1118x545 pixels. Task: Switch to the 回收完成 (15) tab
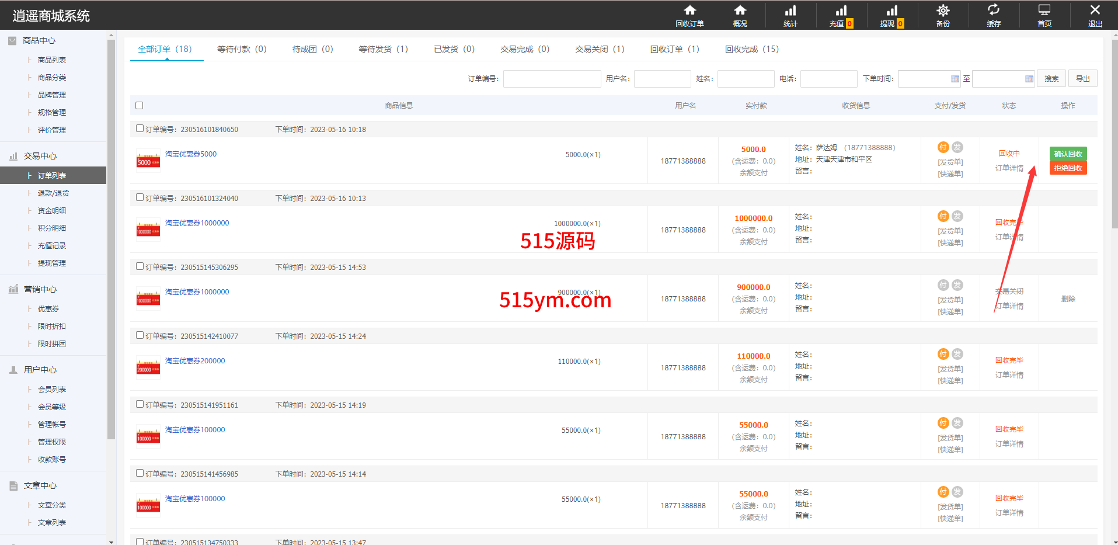tap(751, 49)
